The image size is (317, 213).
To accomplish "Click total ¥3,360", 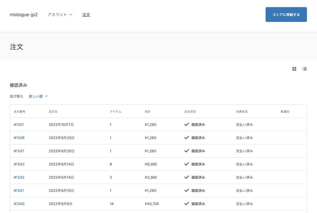I will (x=151, y=177).
